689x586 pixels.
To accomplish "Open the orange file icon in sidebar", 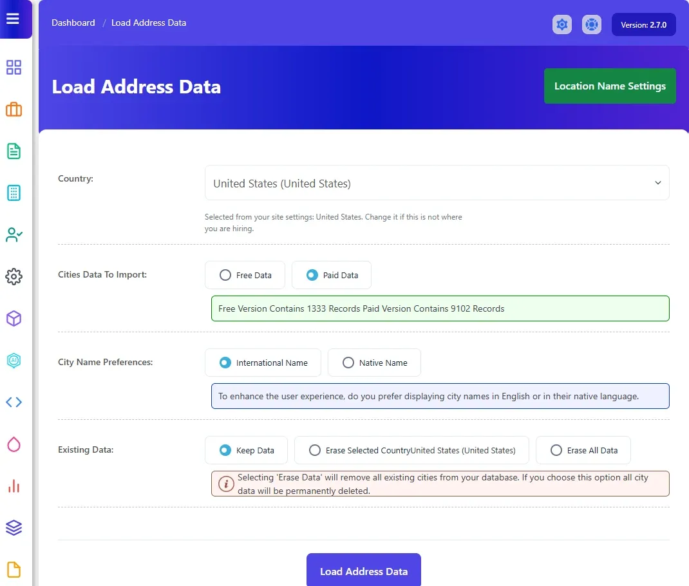I will coord(14,569).
